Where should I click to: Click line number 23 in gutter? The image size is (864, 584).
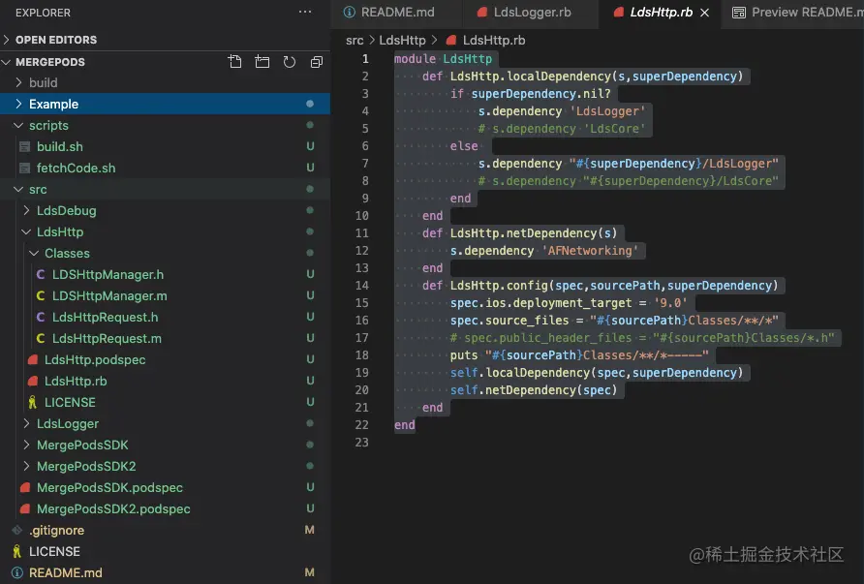point(361,443)
